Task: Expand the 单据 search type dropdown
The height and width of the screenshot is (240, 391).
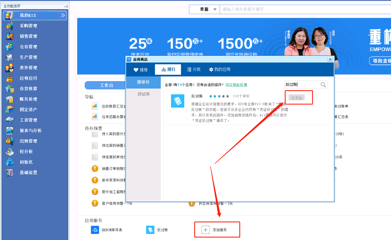Action: coord(215,9)
